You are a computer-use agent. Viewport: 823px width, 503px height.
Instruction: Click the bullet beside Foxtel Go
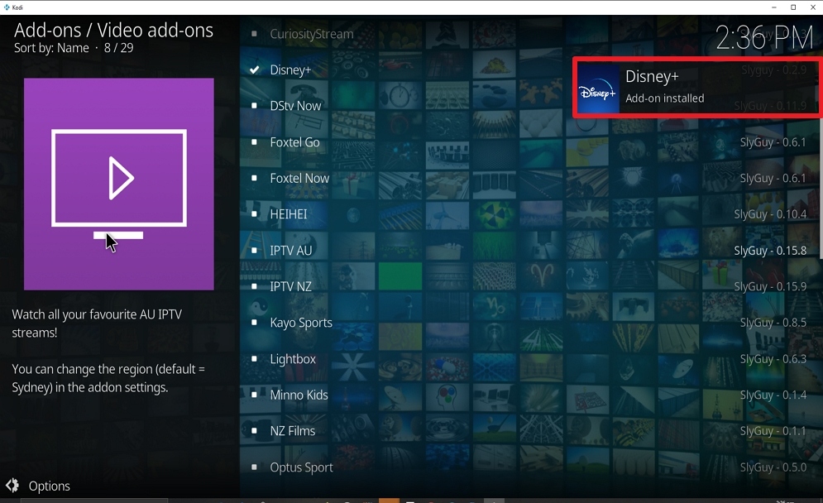click(254, 141)
